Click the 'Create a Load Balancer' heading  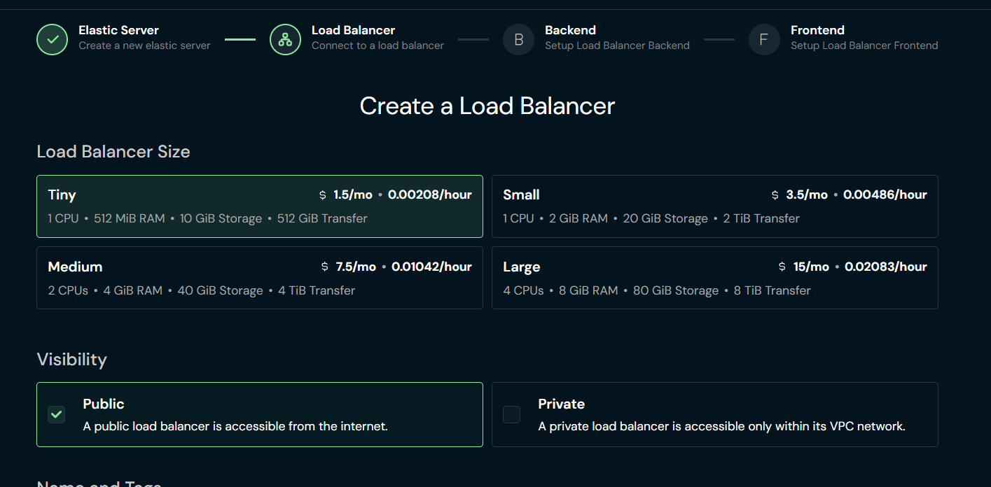click(487, 106)
